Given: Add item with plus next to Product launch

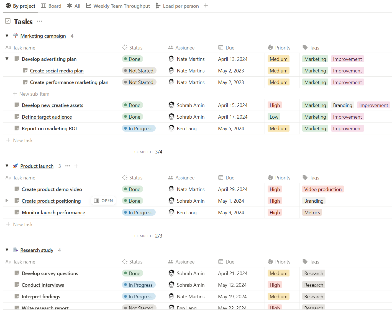Looking at the screenshot, I should coord(76,166).
